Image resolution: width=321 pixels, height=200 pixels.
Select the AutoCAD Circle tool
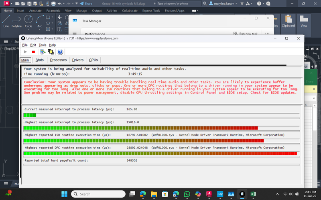tap(28, 21)
